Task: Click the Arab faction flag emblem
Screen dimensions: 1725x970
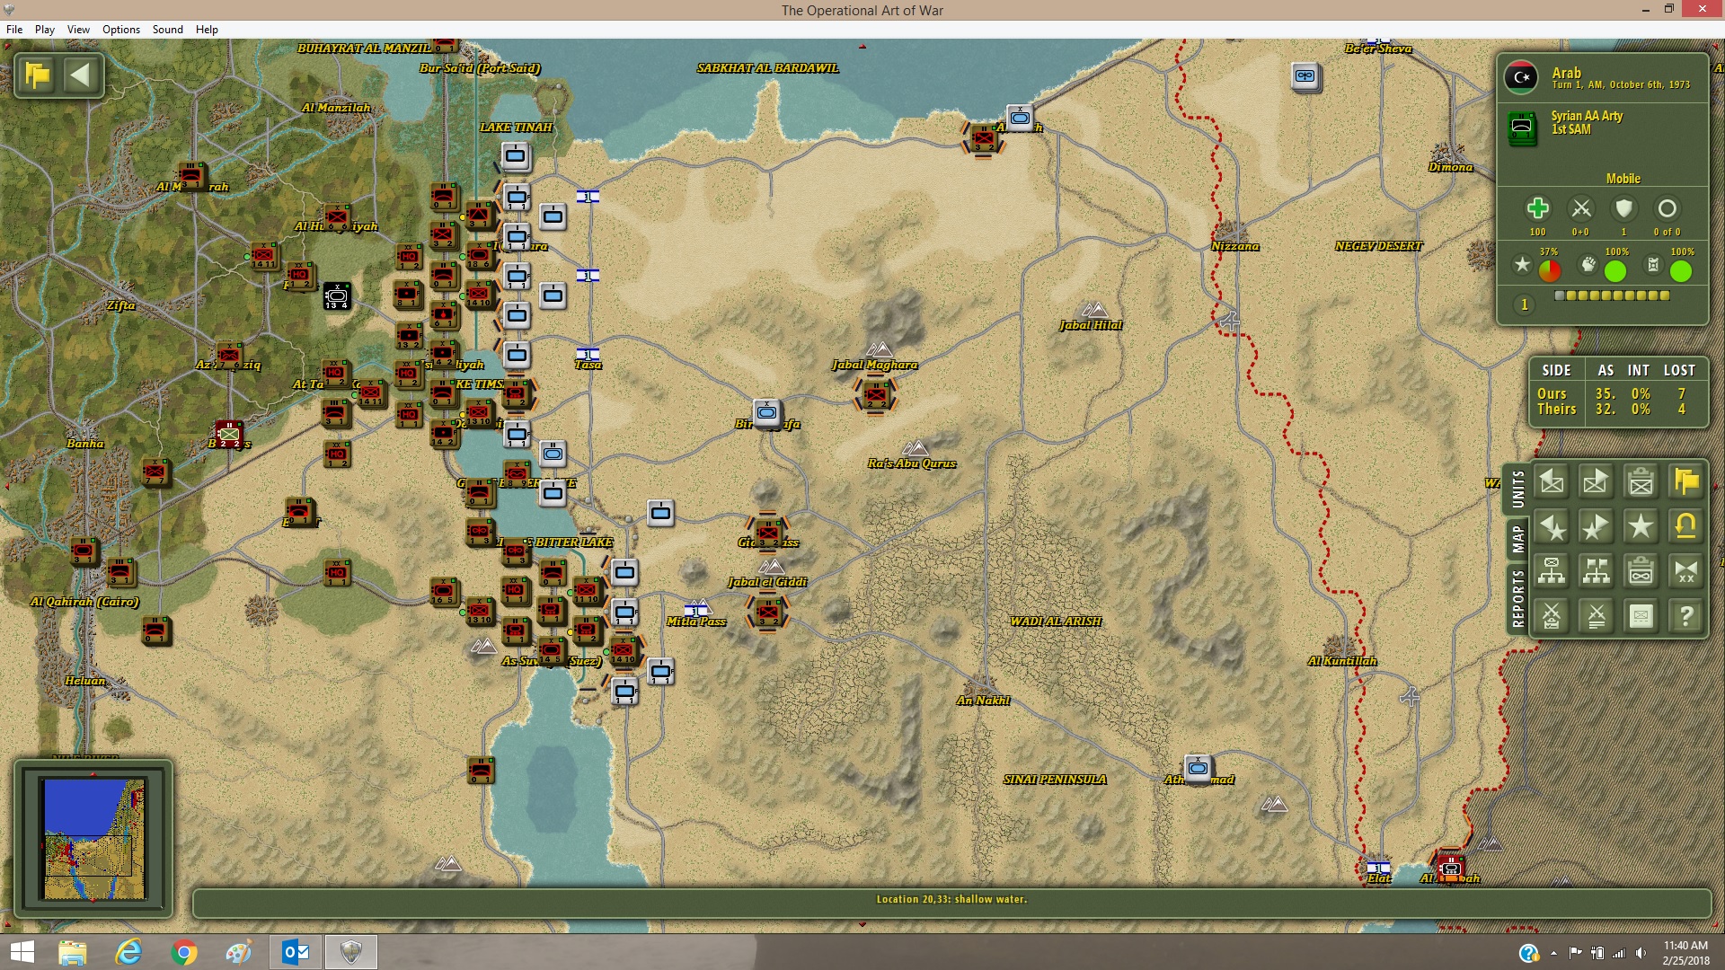Action: (1521, 77)
